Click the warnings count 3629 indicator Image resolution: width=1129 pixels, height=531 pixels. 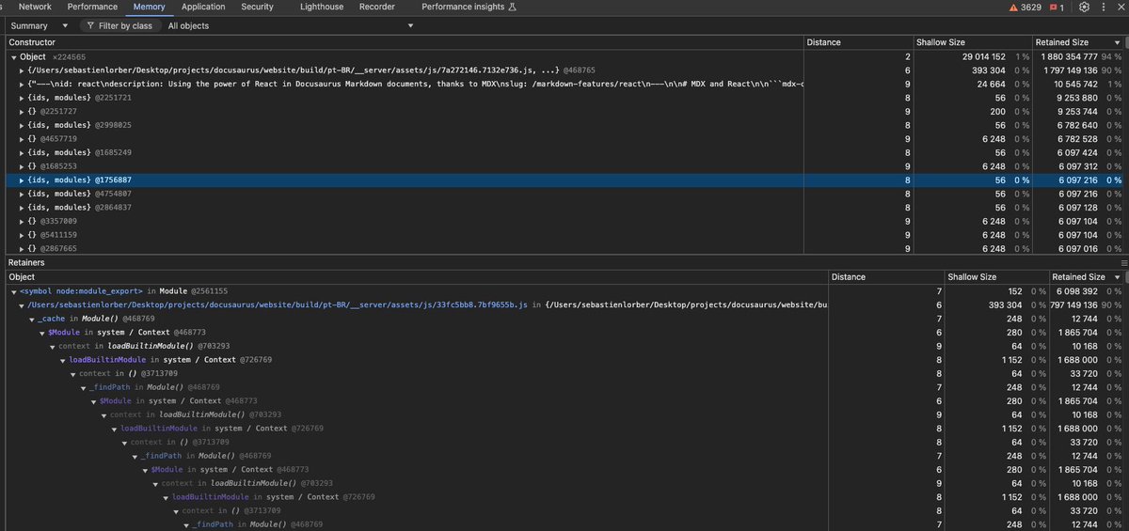(x=1025, y=7)
